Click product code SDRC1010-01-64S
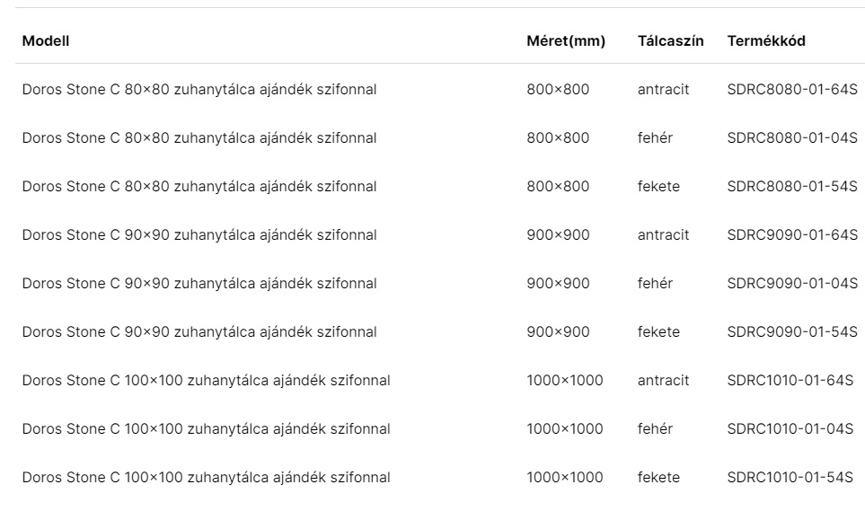This screenshot has width=865, height=511. tap(790, 381)
